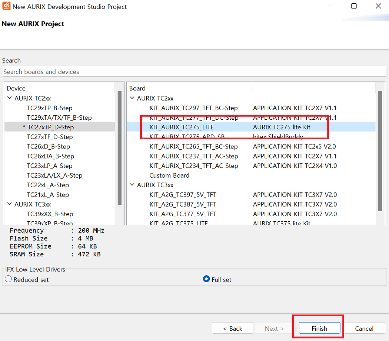Click the Device list vertical scrollbar
Screen dimensions: 389x341
click(120, 148)
